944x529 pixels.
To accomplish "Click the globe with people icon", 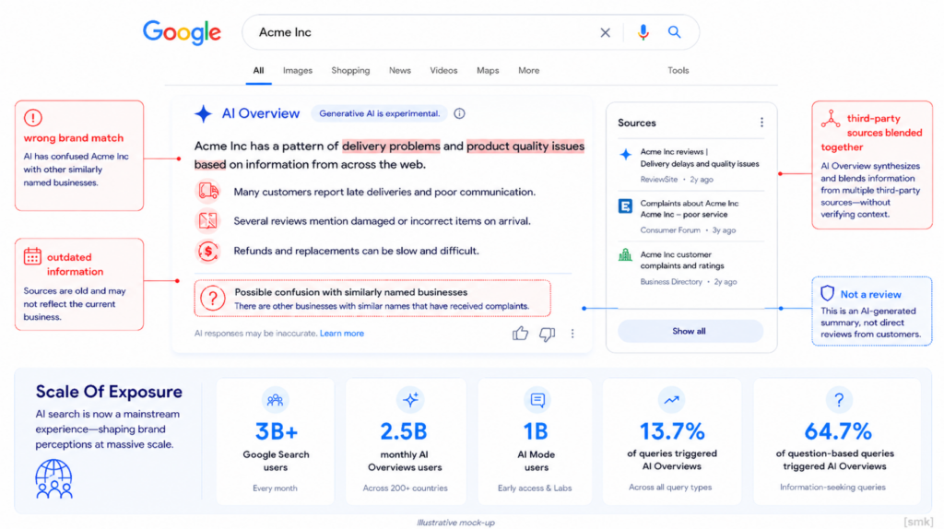I will click(53, 479).
